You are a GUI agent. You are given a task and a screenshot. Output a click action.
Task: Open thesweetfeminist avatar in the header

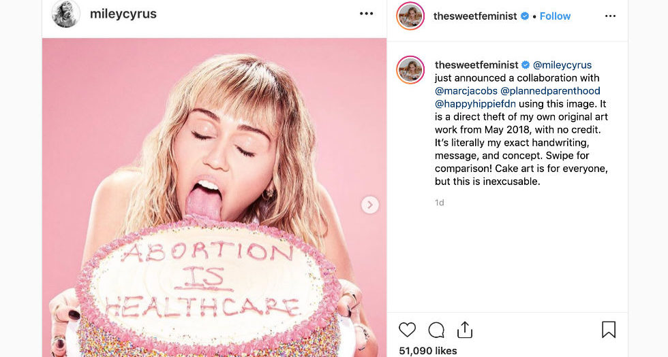tap(411, 16)
